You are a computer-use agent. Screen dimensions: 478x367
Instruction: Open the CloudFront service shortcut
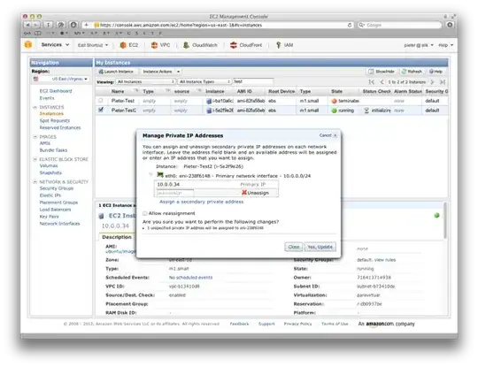coord(246,45)
